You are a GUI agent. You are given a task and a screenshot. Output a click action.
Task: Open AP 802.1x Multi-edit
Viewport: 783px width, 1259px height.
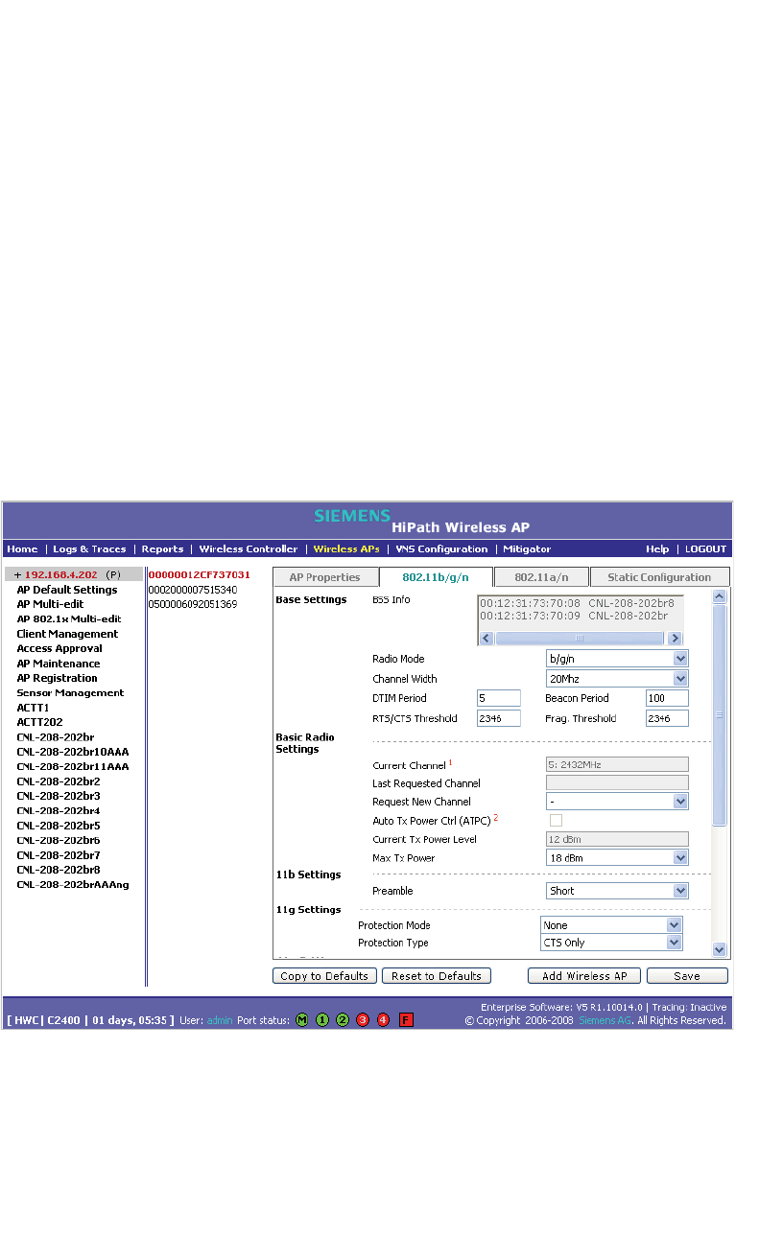[x=69, y=619]
